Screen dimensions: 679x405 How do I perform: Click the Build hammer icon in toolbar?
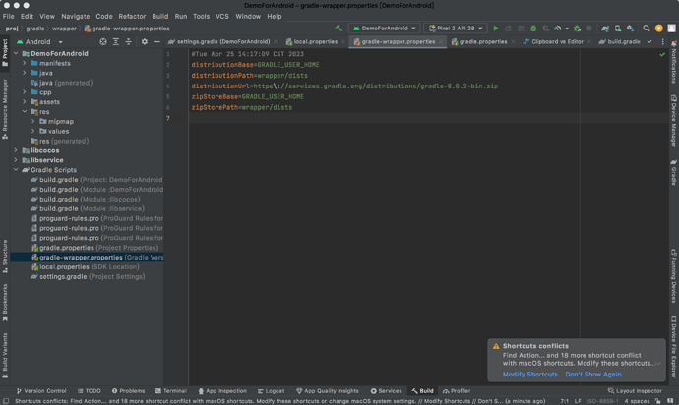click(x=339, y=29)
